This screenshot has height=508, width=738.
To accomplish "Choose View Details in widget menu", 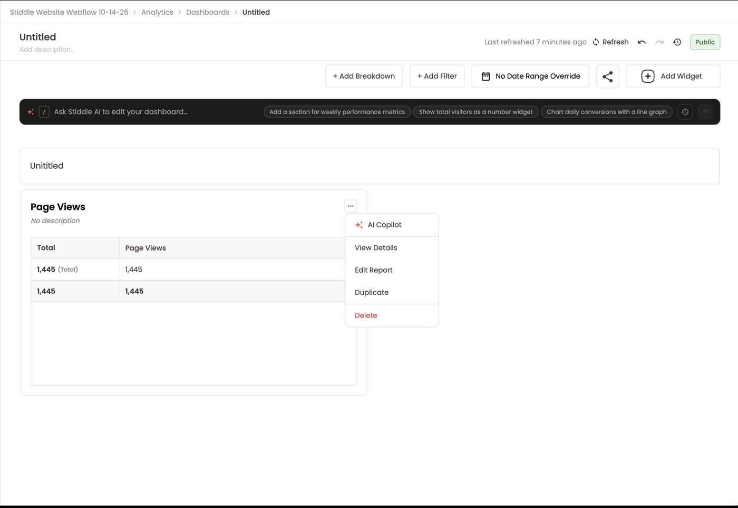I will (x=392, y=248).
